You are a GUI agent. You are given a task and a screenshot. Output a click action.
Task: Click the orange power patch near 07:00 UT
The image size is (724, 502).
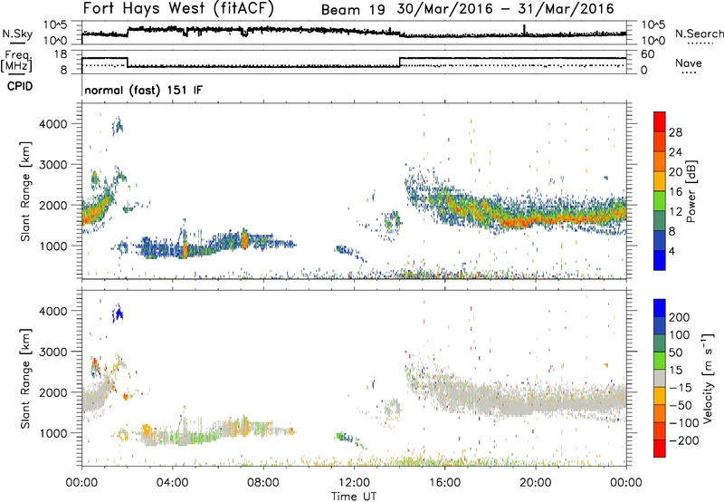pos(244,240)
